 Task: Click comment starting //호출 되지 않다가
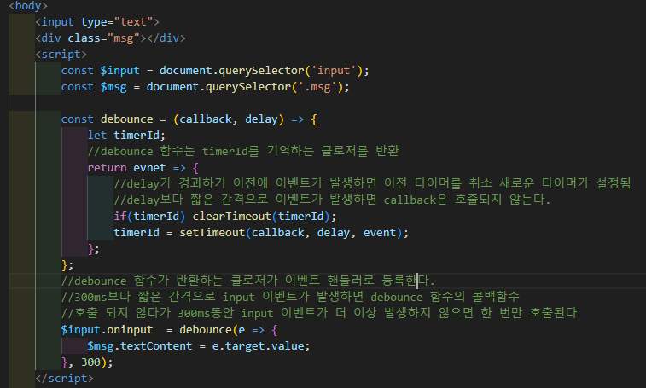(319, 313)
